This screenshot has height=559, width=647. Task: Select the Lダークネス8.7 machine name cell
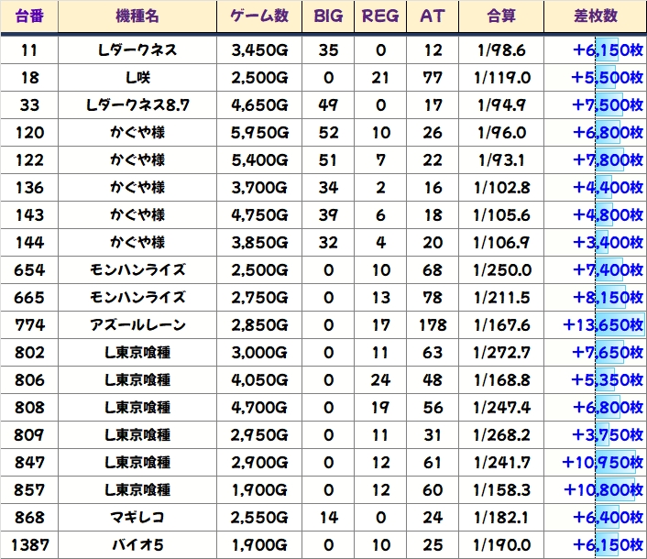[137, 105]
